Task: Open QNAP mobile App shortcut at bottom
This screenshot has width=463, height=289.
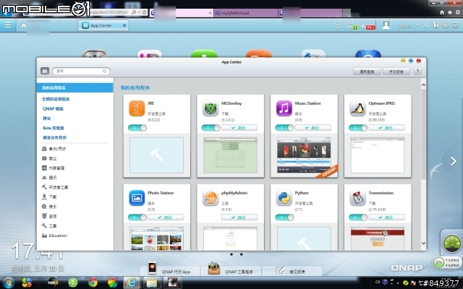Action: pos(169,268)
